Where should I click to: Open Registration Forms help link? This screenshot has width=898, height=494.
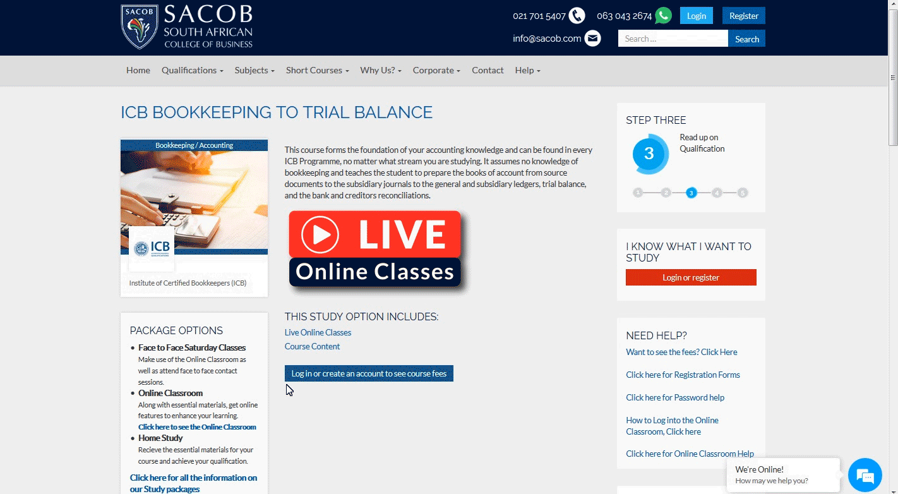pos(683,375)
